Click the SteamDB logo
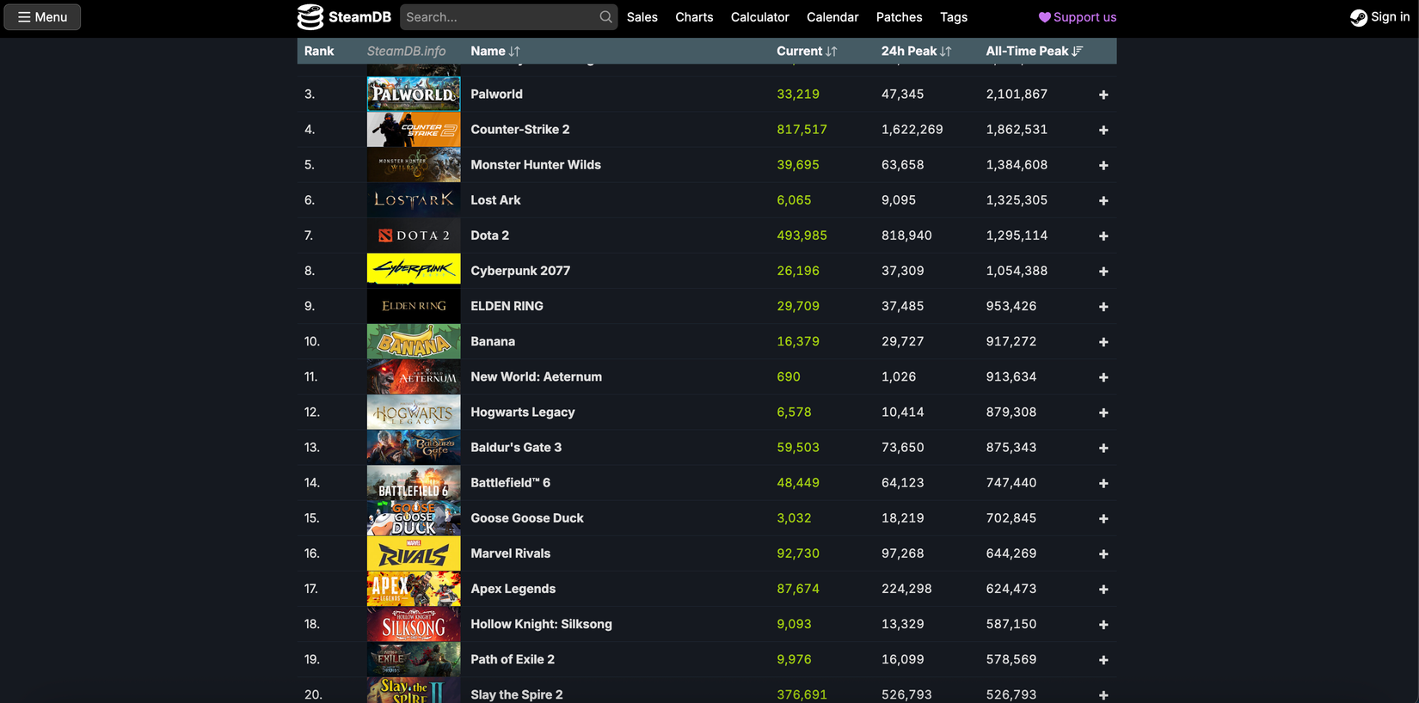Viewport: 1419px width, 703px height. pyautogui.click(x=344, y=17)
